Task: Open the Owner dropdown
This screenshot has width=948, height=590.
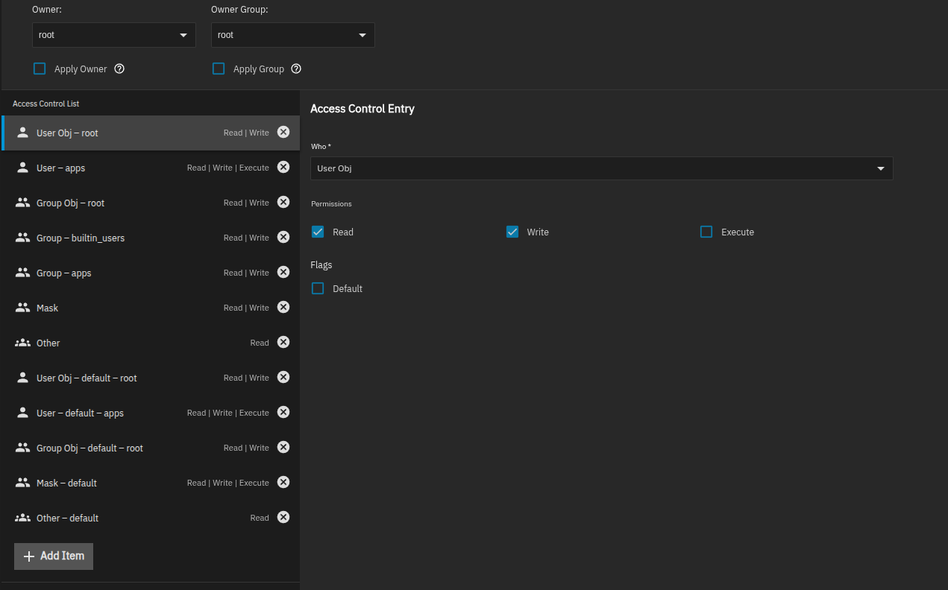Action: [x=113, y=35]
